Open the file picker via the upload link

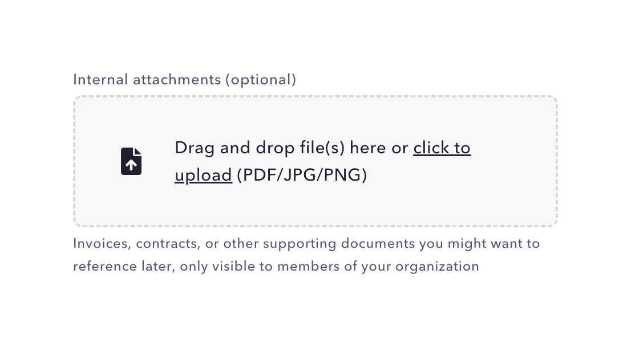pos(442,148)
